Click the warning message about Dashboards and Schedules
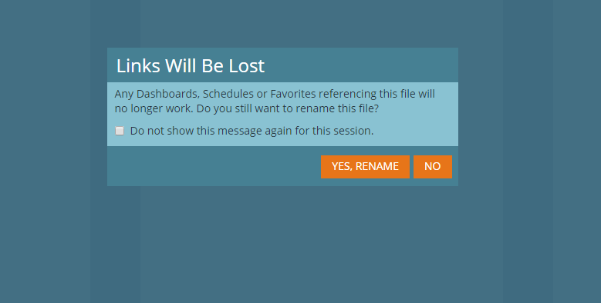 (x=275, y=101)
